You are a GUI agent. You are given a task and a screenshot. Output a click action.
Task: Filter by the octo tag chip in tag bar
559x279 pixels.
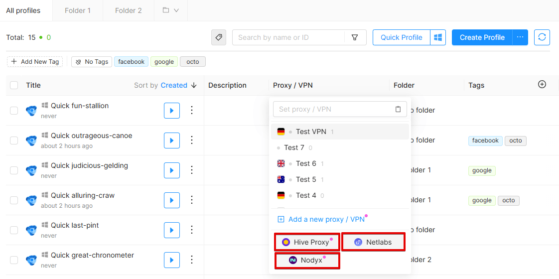coord(192,62)
